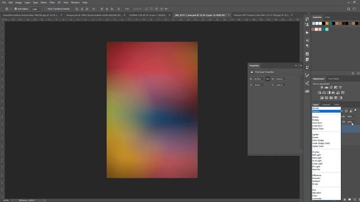The image size is (360, 202).
Task: Add a Color Balance adjustment
Action: point(324,93)
